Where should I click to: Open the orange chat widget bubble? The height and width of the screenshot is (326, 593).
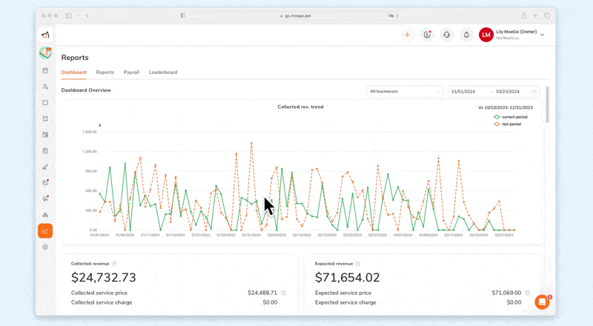(x=542, y=302)
